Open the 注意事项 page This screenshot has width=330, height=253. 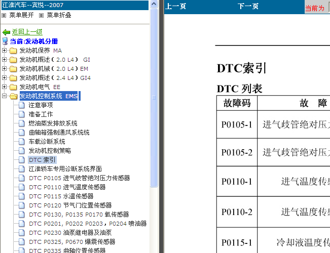(x=41, y=105)
